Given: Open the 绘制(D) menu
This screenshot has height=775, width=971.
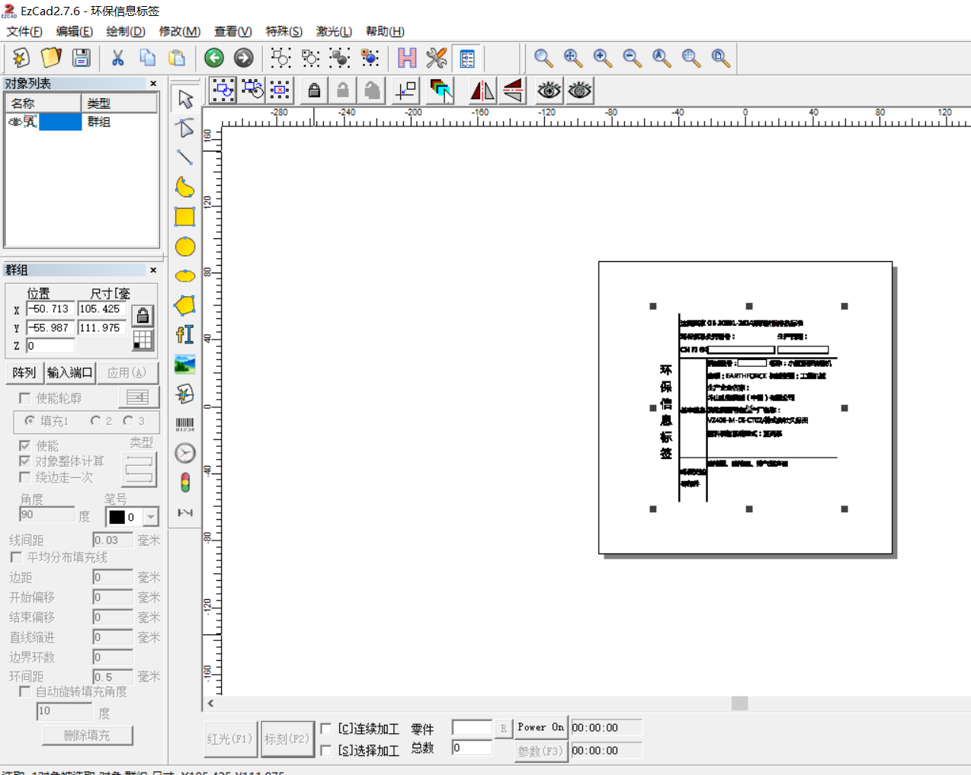Looking at the screenshot, I should (x=125, y=31).
